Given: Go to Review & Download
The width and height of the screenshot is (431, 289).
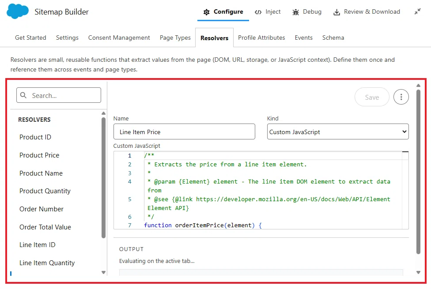Looking at the screenshot, I should (367, 12).
